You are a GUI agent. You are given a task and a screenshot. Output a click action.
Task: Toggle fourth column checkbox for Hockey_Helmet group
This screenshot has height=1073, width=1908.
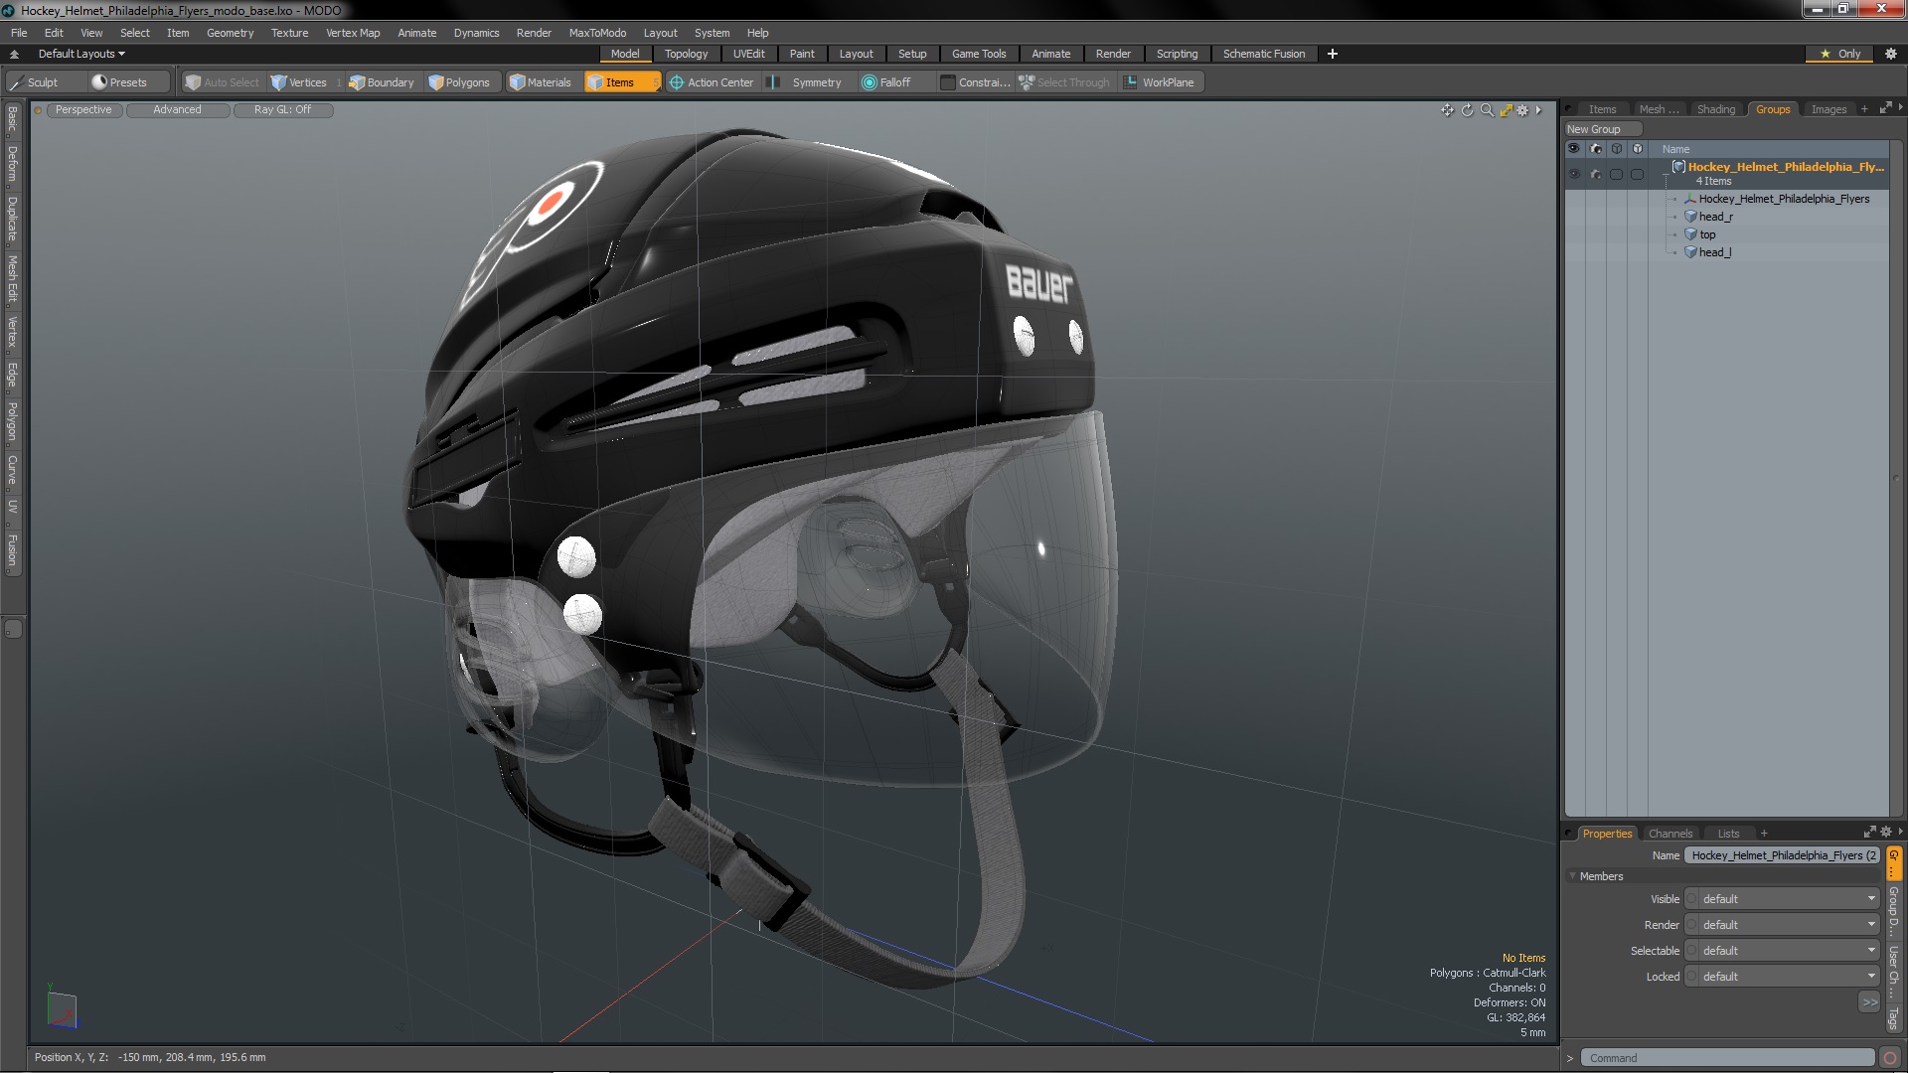(x=1638, y=175)
